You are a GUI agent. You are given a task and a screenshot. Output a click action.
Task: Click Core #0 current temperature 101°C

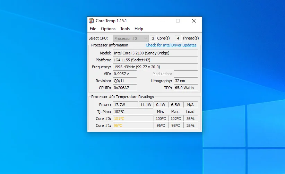[x=133, y=119]
